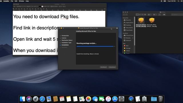183x103 pixels.
Task: Select Network in Finder sidebar
Action: coord(128,40)
